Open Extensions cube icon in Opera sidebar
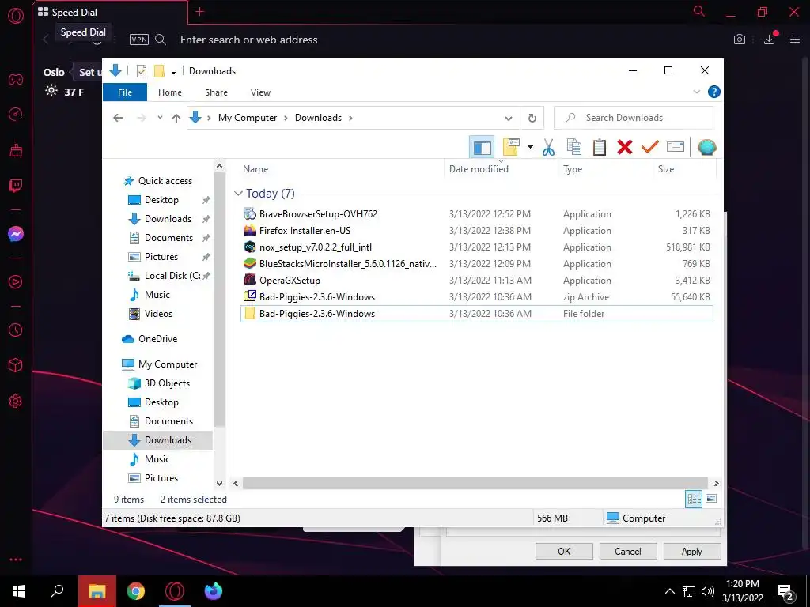This screenshot has width=810, height=607. click(16, 365)
